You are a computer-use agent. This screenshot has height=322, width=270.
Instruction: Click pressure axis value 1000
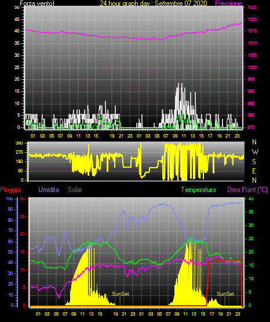pyautogui.click(x=252, y=67)
